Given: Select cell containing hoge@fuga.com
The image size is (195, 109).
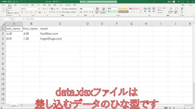Looking at the screenshot, I should pos(60,39).
